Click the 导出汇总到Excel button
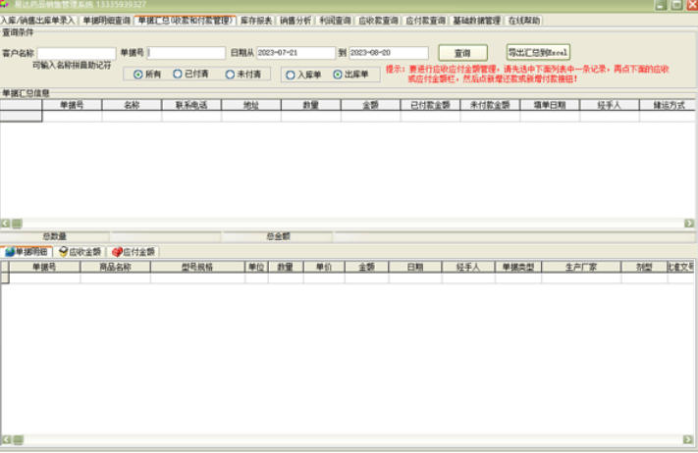The width and height of the screenshot is (698, 453). (x=538, y=52)
